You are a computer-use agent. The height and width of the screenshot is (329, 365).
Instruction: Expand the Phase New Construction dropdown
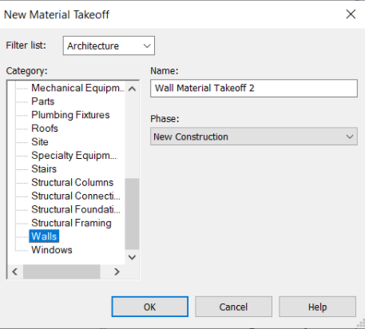(254, 137)
